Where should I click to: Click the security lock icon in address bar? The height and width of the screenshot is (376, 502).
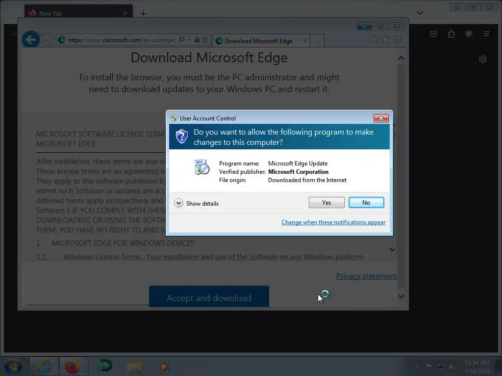[197, 40]
